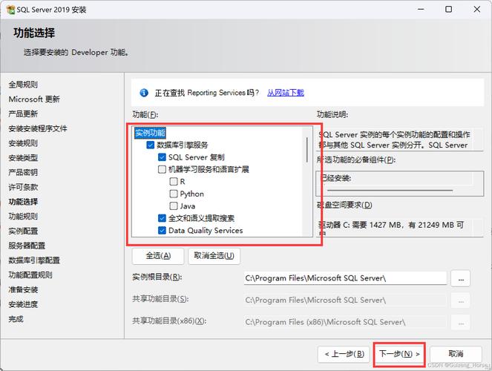Select the 安装类型 step in sidebar

pyautogui.click(x=23, y=158)
